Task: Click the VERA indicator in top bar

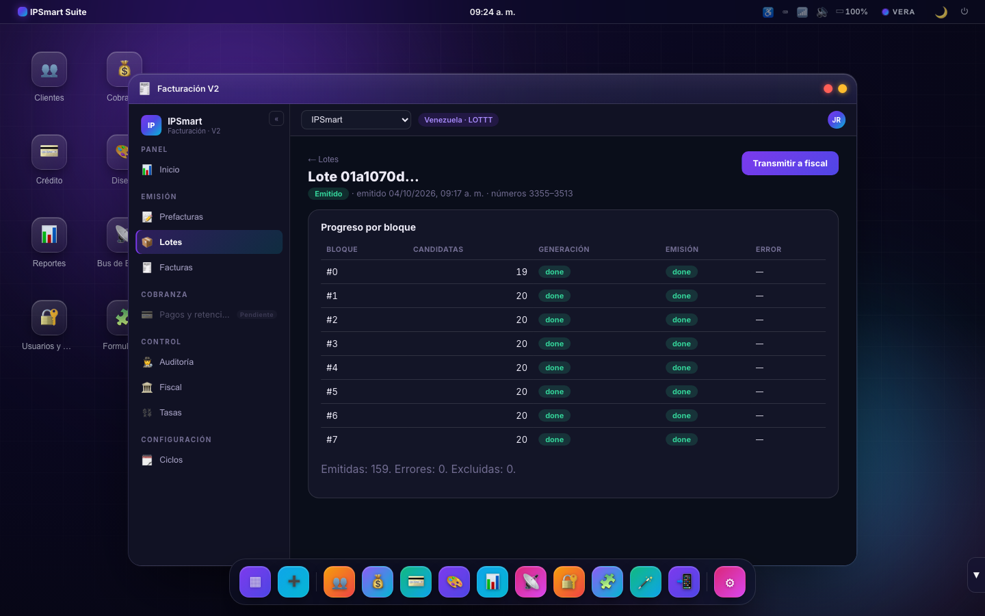Action: (898, 12)
